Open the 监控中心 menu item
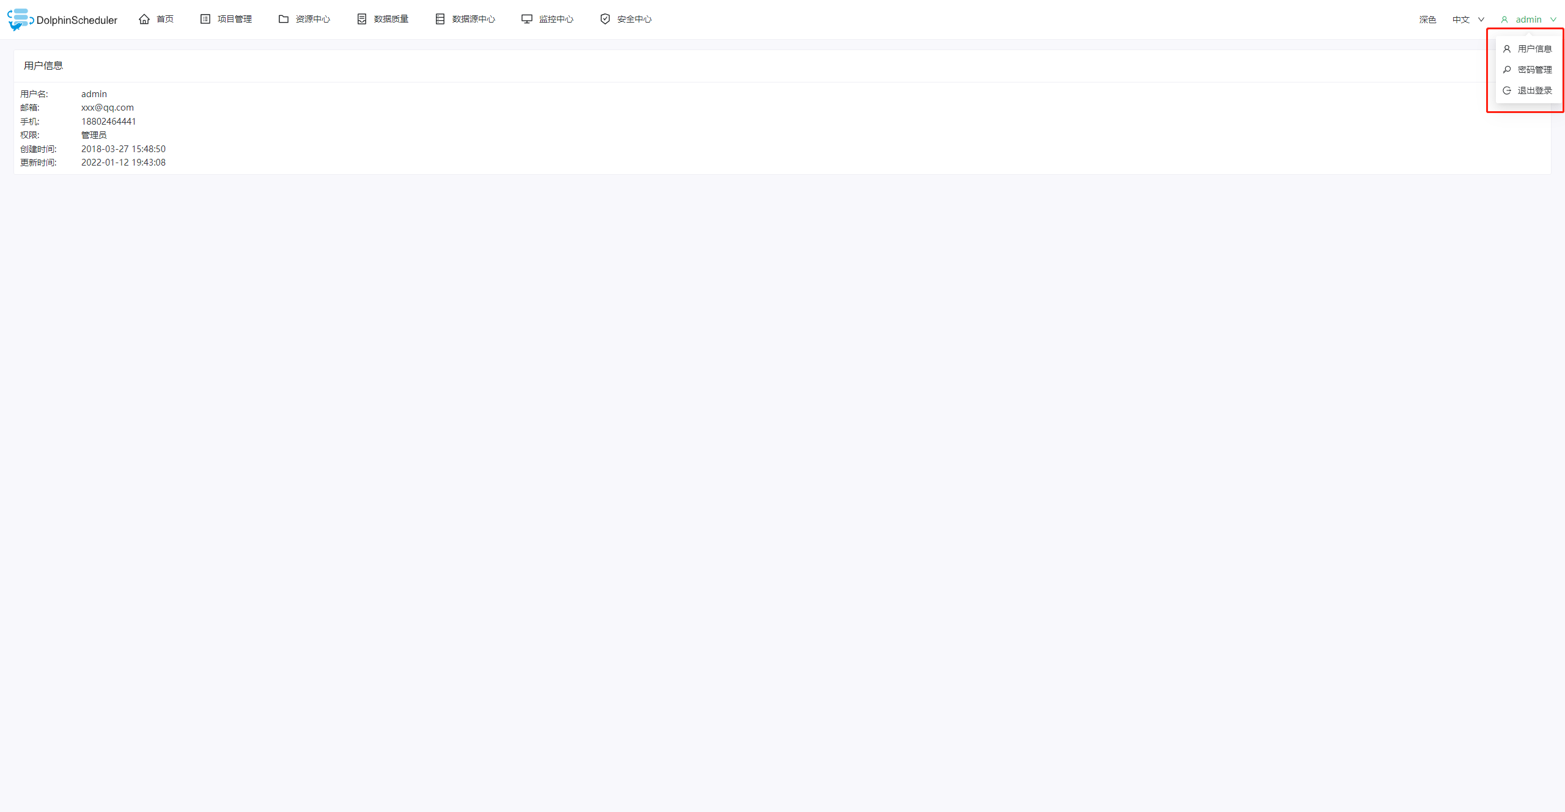 tap(548, 19)
